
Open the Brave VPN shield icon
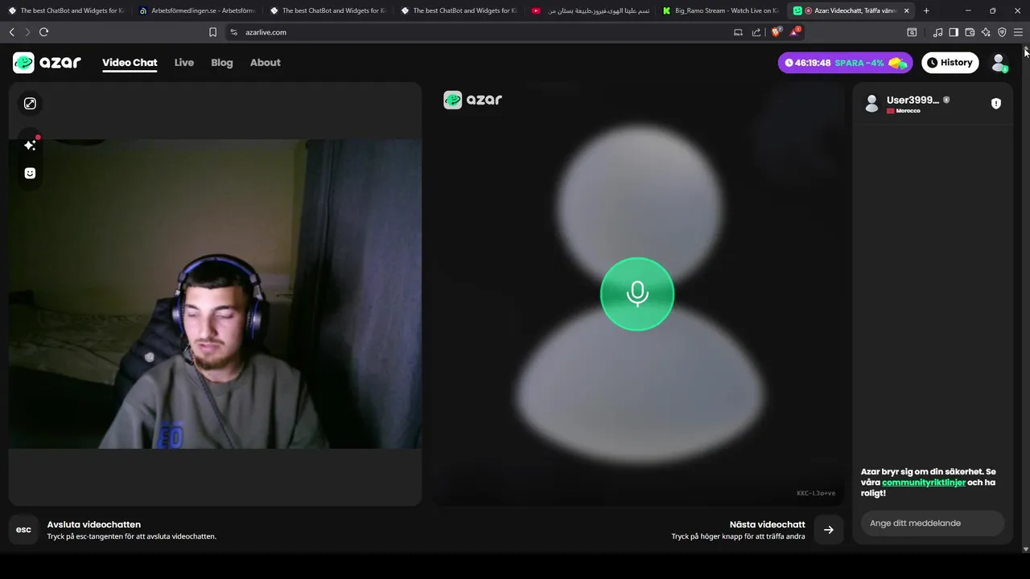click(x=1002, y=32)
